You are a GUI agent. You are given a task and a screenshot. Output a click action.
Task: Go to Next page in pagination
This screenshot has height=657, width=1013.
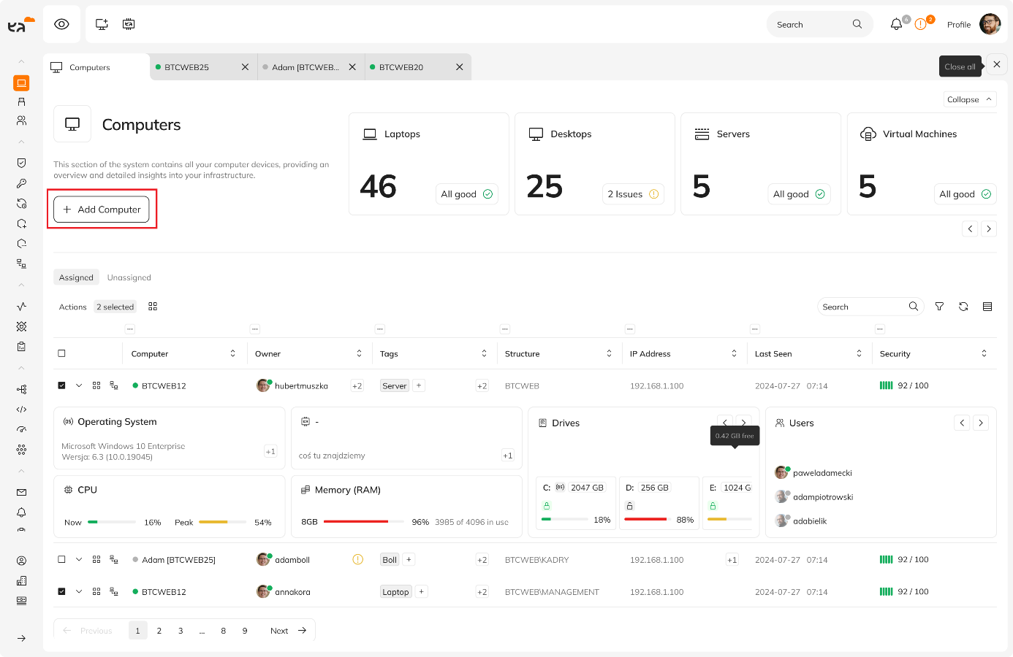click(288, 631)
